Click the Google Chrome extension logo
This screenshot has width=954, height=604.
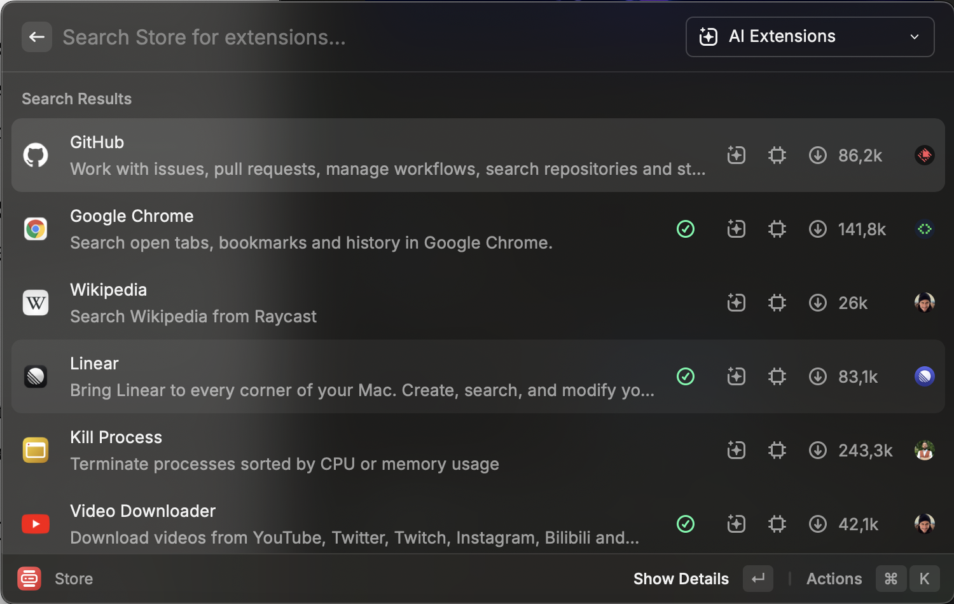36,229
